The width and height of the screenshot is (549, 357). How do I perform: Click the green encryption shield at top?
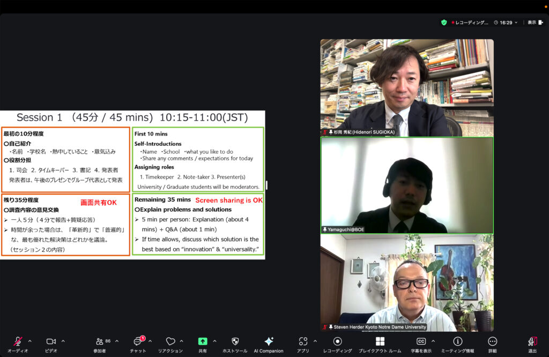[444, 23]
